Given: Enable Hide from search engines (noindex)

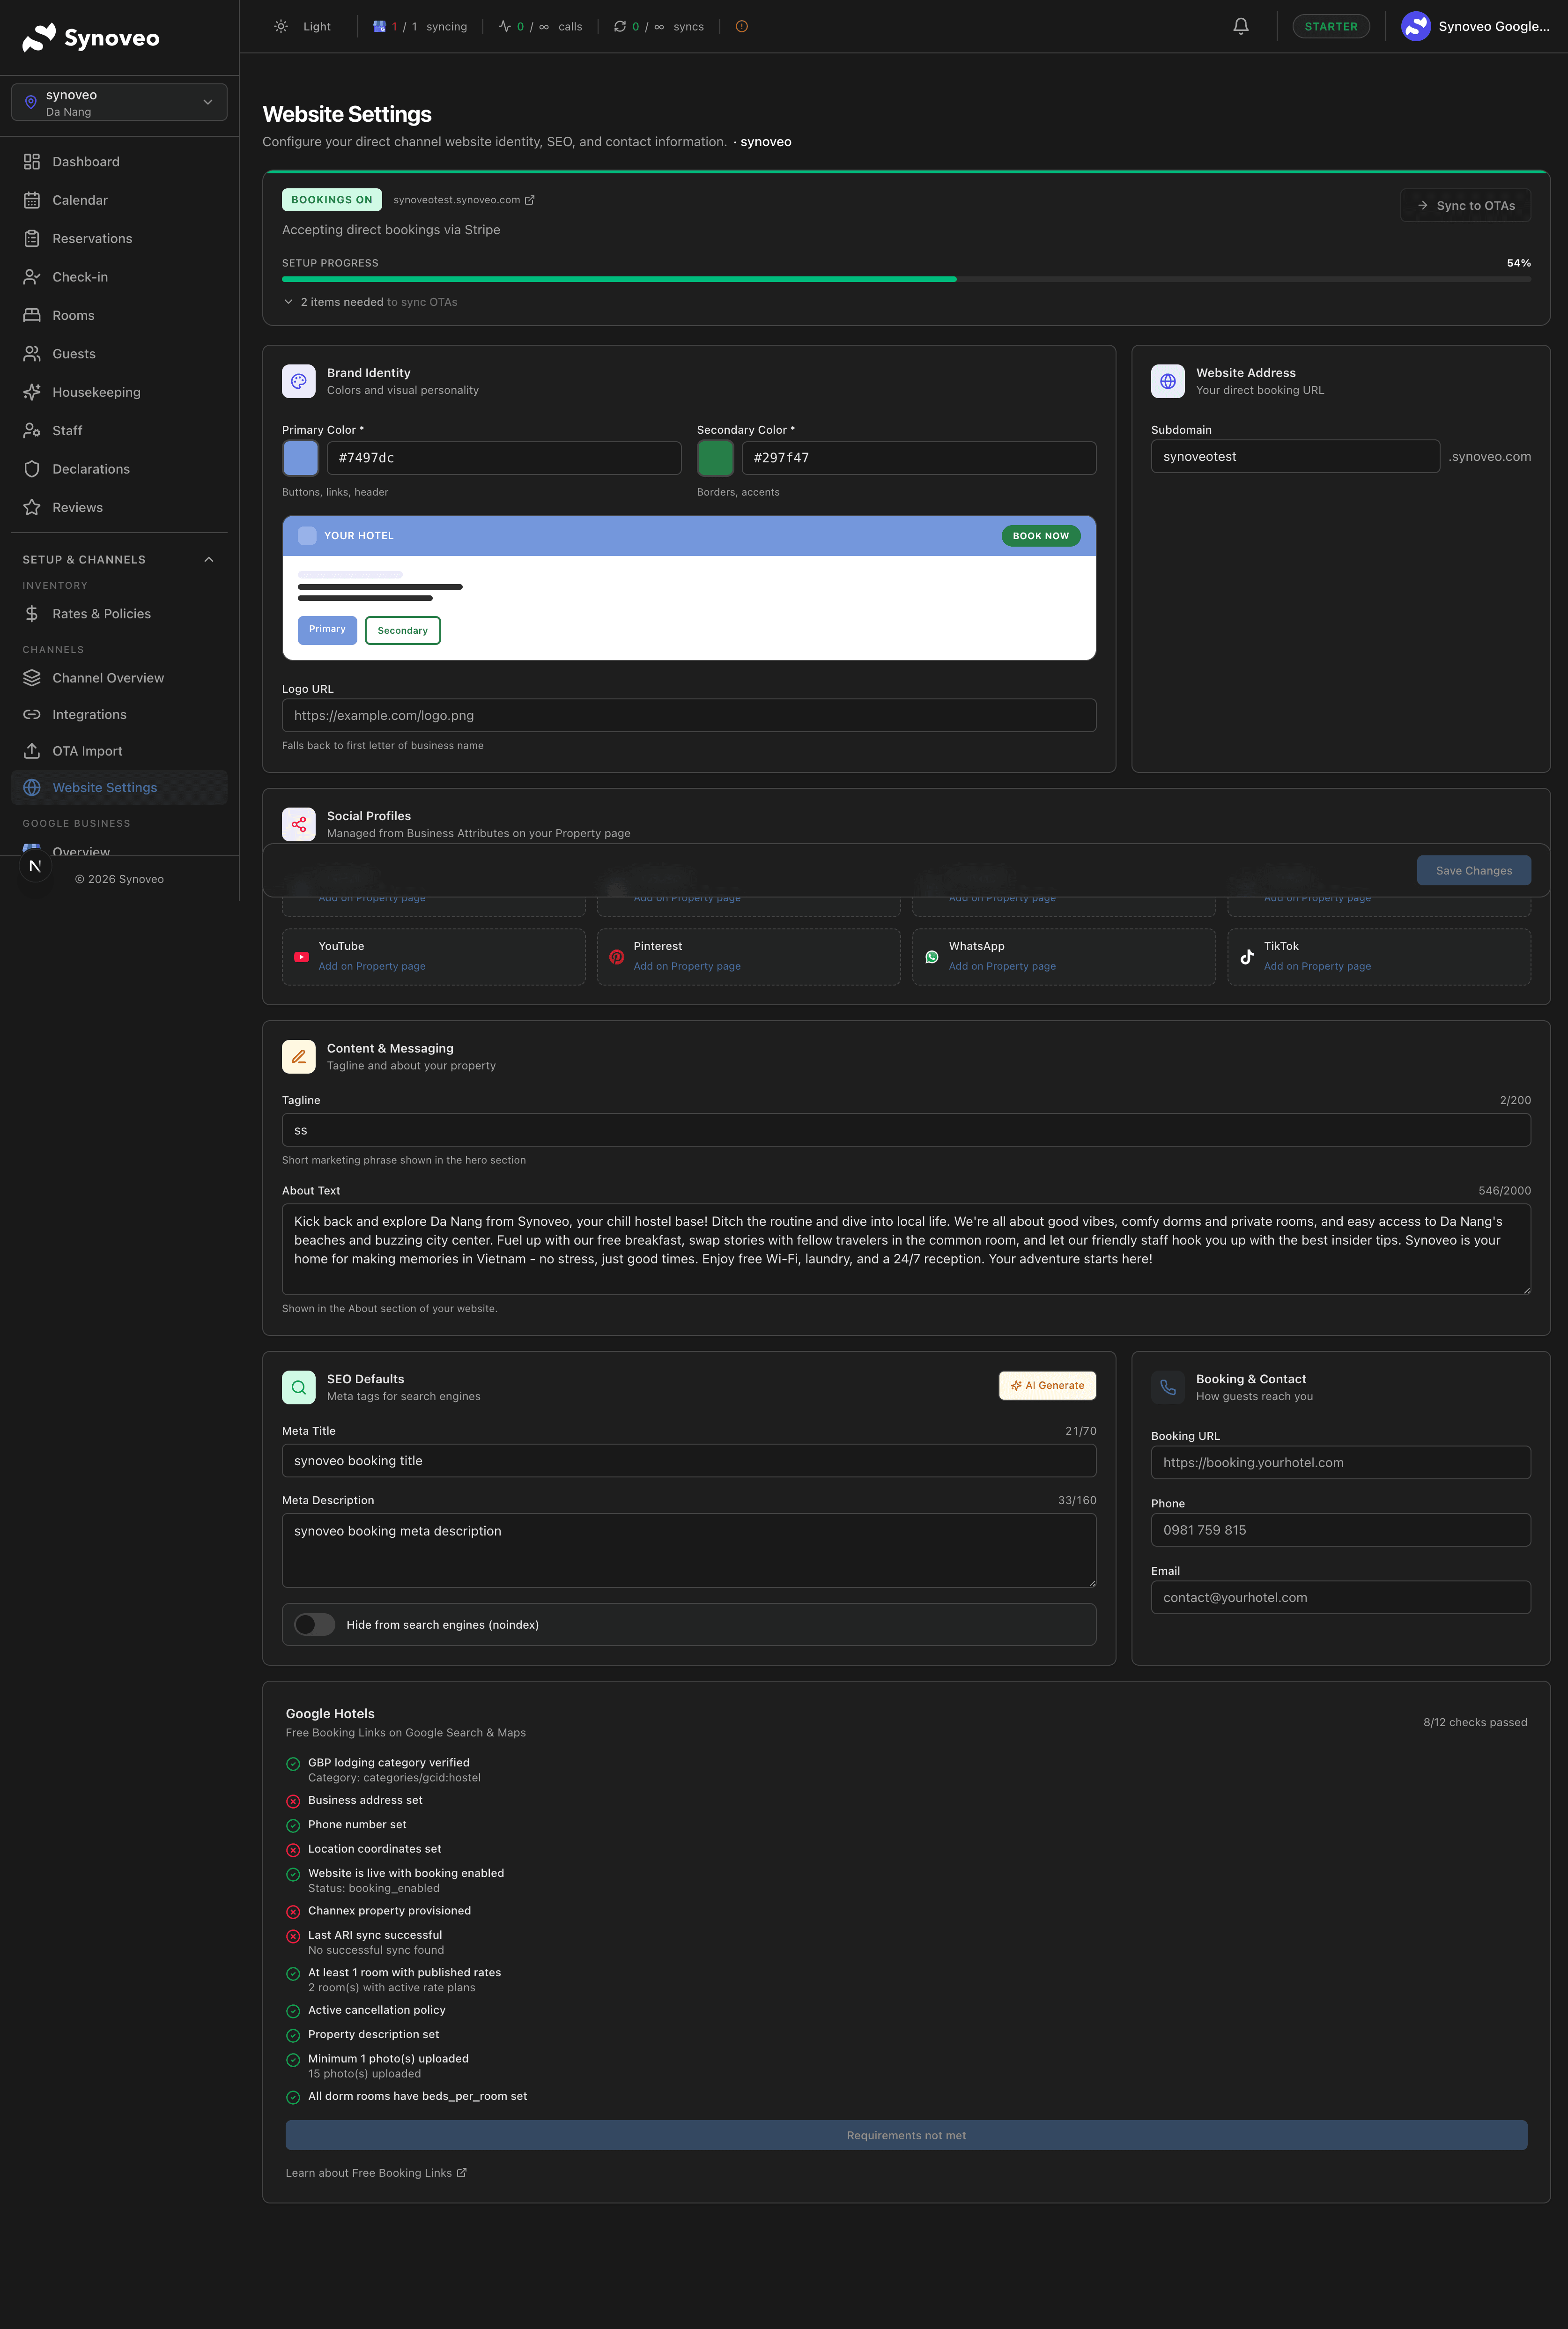Looking at the screenshot, I should pyautogui.click(x=314, y=1624).
